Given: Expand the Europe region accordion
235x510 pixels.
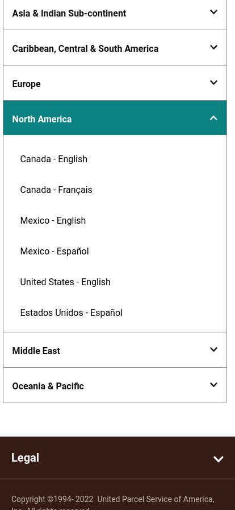Looking at the screenshot, I should (115, 83).
